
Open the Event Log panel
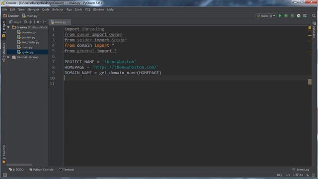tap(301, 170)
